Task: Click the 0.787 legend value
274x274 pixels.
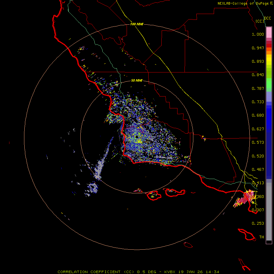Action: pos(258,88)
